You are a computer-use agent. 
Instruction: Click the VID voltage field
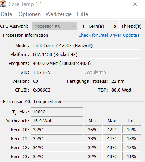click(47, 72)
